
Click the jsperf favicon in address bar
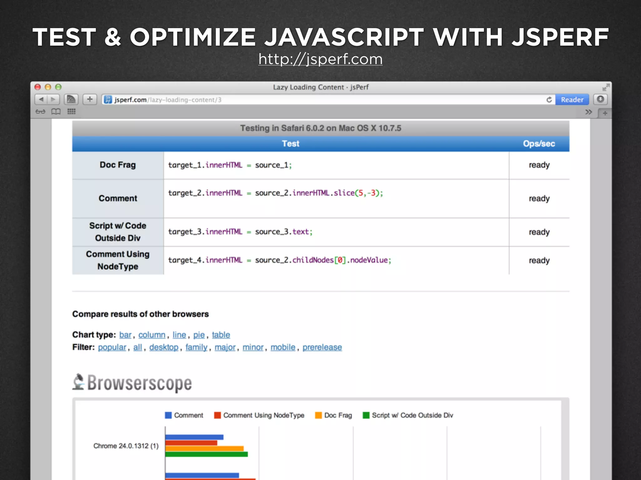click(108, 100)
